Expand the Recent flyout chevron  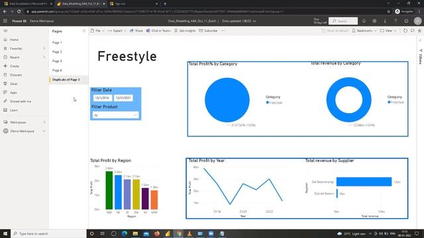[44, 58]
